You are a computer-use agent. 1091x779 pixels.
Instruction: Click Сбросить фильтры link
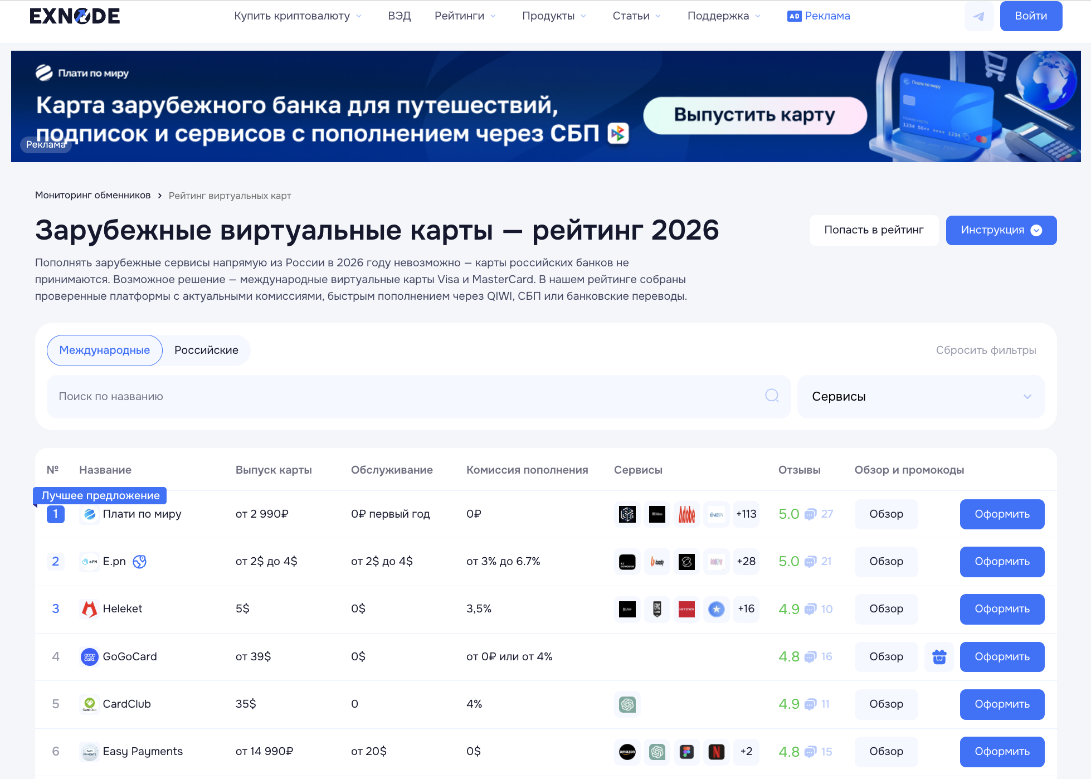tap(986, 350)
